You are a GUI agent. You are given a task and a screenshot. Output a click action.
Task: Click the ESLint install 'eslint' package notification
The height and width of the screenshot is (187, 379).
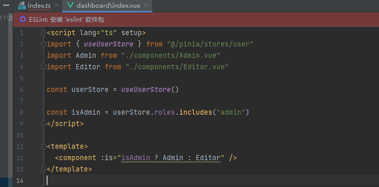(66, 20)
